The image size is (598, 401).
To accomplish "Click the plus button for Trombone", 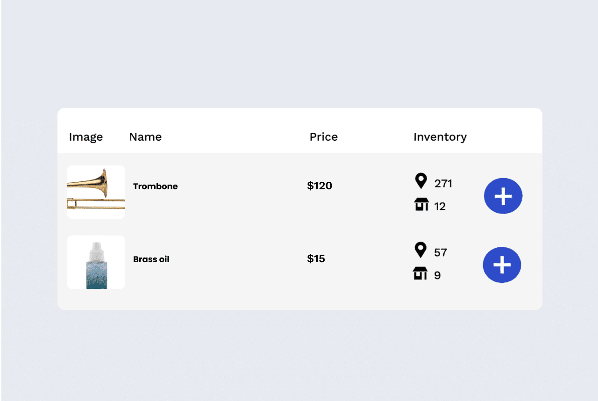I will coord(503,196).
